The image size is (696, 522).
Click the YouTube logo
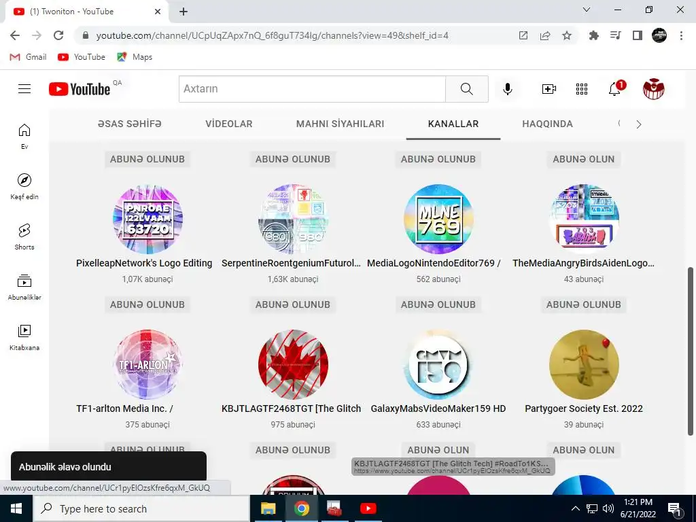[x=80, y=89]
